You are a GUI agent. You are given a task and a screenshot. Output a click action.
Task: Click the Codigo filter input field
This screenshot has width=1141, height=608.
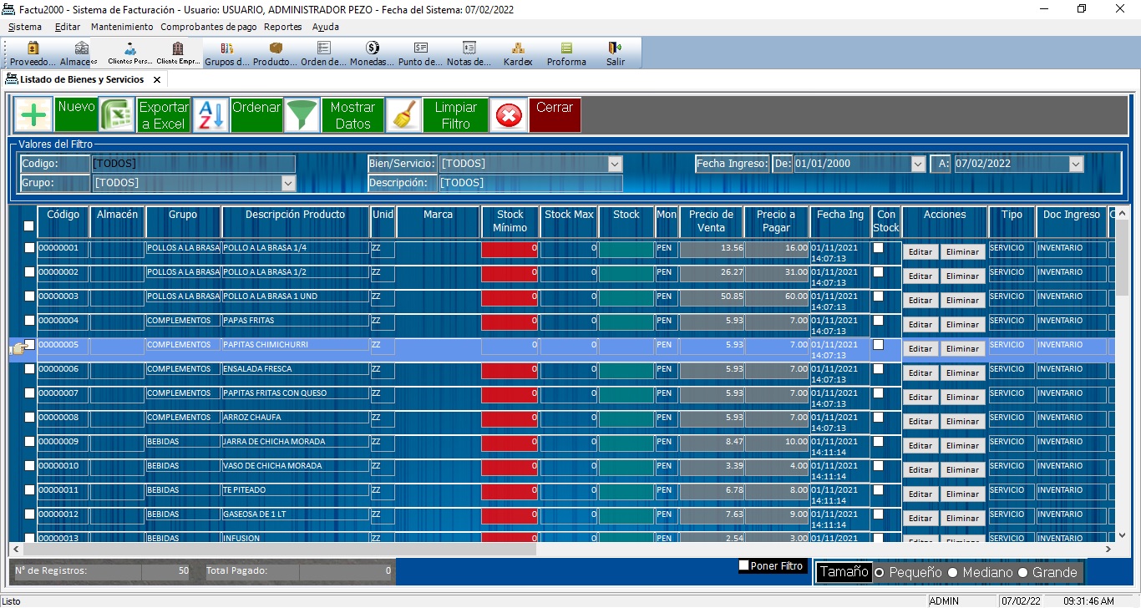[x=193, y=164]
